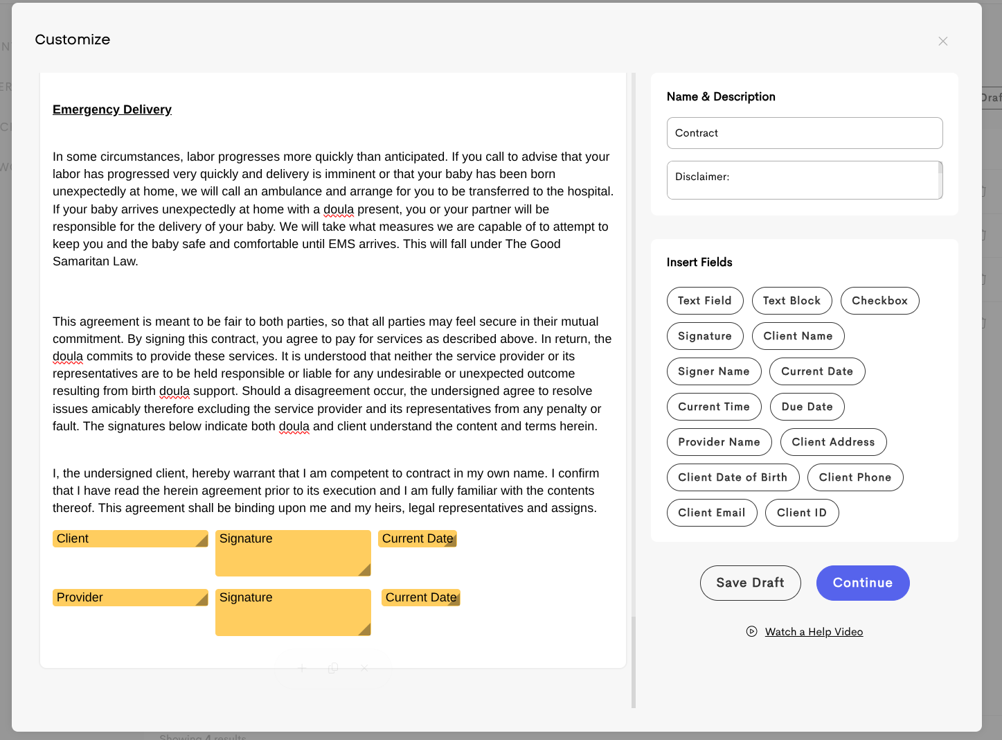Insert Current Date field from the panel
The image size is (1002, 740).
tap(817, 371)
